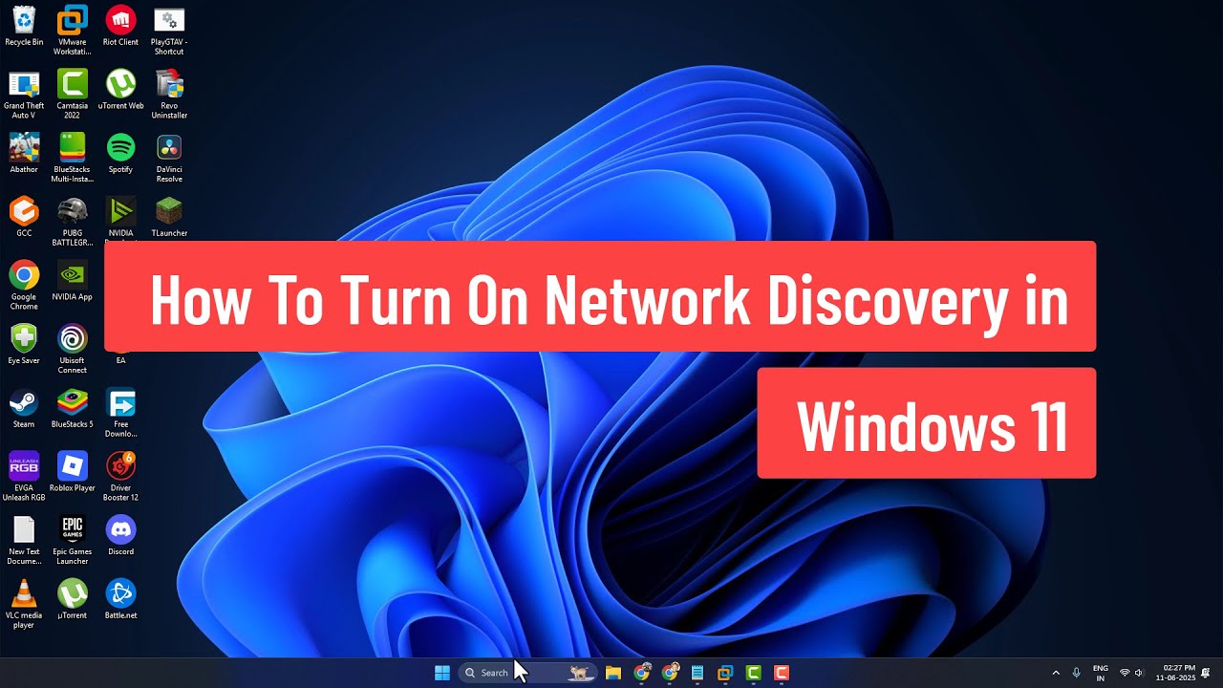Open the uTorrent Web desktop icon
Screen dimensions: 1223x688
(x=120, y=90)
